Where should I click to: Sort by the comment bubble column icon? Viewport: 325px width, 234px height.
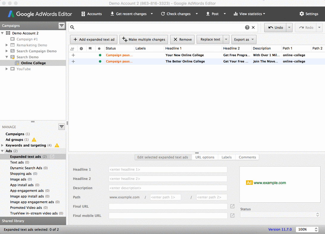90,49
